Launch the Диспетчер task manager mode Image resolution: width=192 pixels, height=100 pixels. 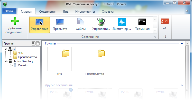point(122,25)
